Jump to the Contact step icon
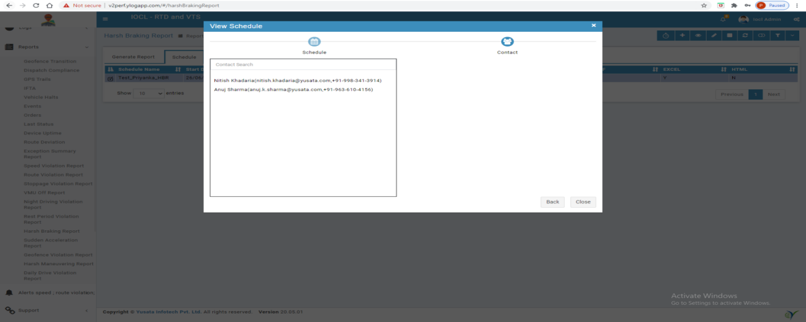Viewport: 806px width, 322px height. pos(507,42)
